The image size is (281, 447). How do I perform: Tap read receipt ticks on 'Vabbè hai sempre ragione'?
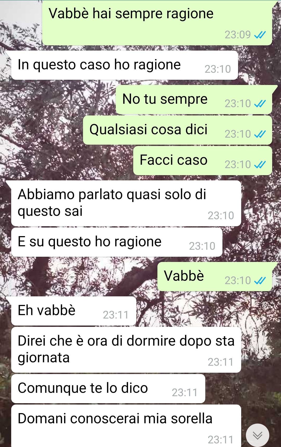(x=260, y=35)
